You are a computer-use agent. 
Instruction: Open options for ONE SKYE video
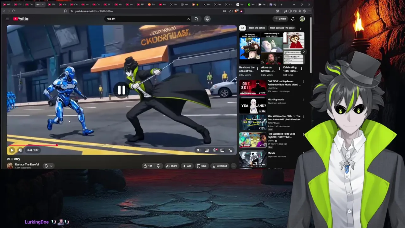tap(303, 82)
